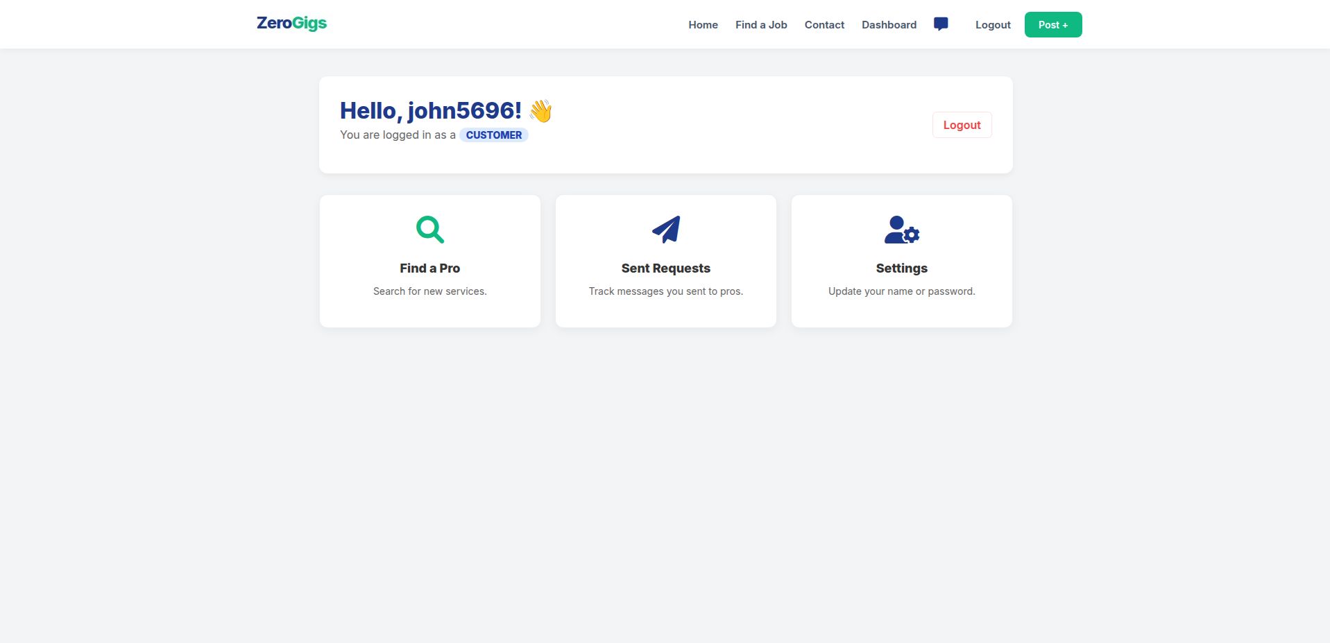Click the CUSTOMER role badge
The width and height of the screenshot is (1330, 643).
494,135
